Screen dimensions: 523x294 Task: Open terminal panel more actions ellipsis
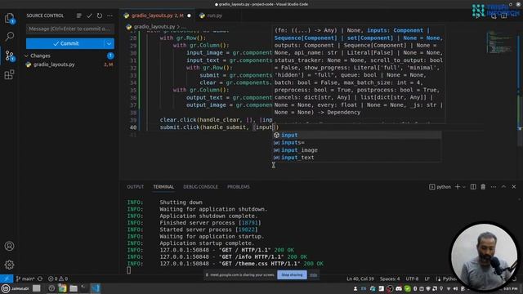coord(494,187)
